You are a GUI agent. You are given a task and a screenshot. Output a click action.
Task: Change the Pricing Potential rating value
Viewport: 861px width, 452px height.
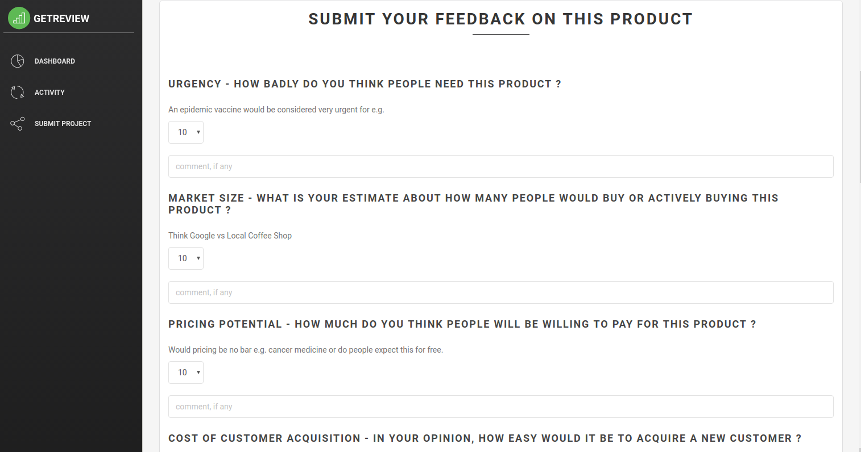185,372
